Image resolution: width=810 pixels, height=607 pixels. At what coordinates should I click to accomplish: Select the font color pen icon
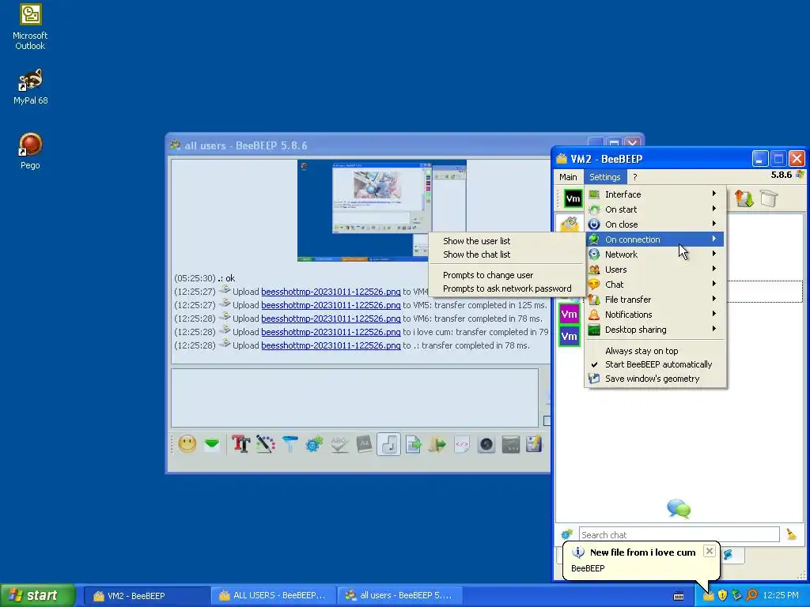[x=266, y=444]
